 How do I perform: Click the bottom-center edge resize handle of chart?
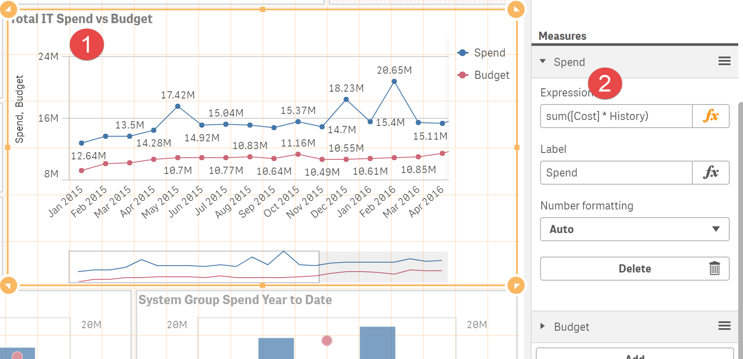coord(263,285)
